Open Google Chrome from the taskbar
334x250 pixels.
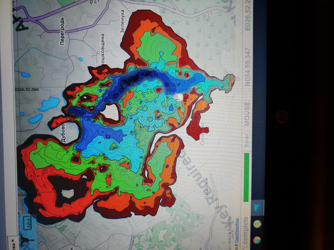click(256, 240)
